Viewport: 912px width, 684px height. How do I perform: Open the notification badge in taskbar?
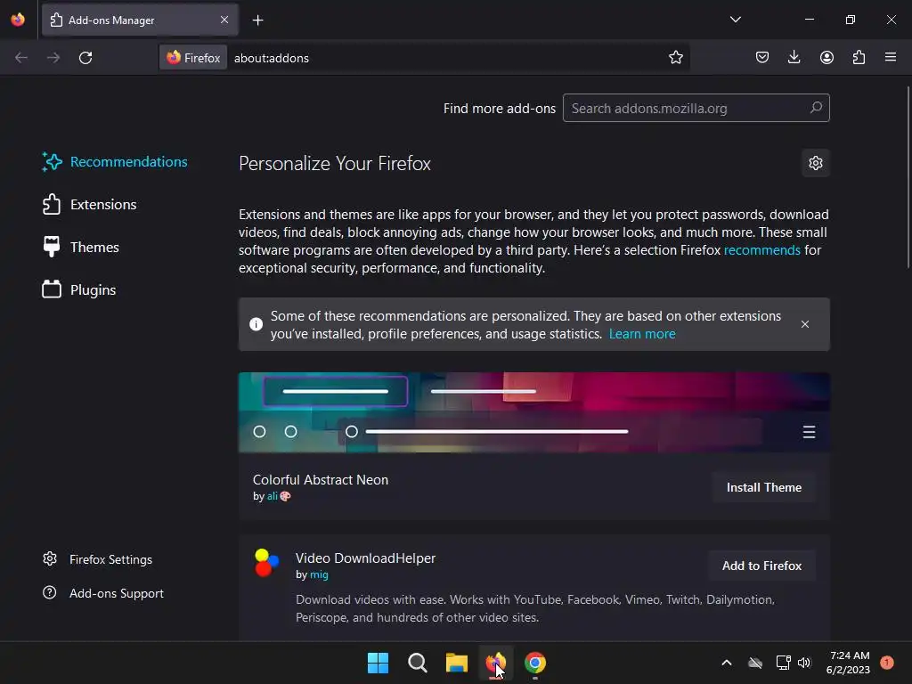[x=887, y=662]
